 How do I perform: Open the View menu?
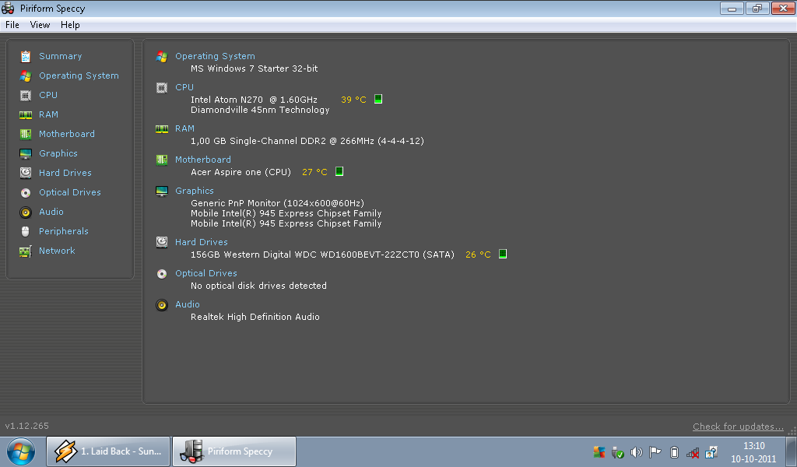[40, 25]
